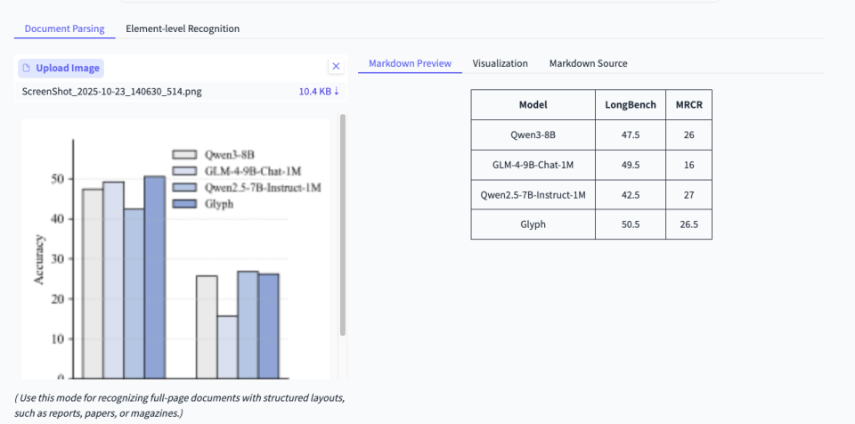Switch to the Visualization tab
This screenshot has height=424, width=855.
point(500,63)
